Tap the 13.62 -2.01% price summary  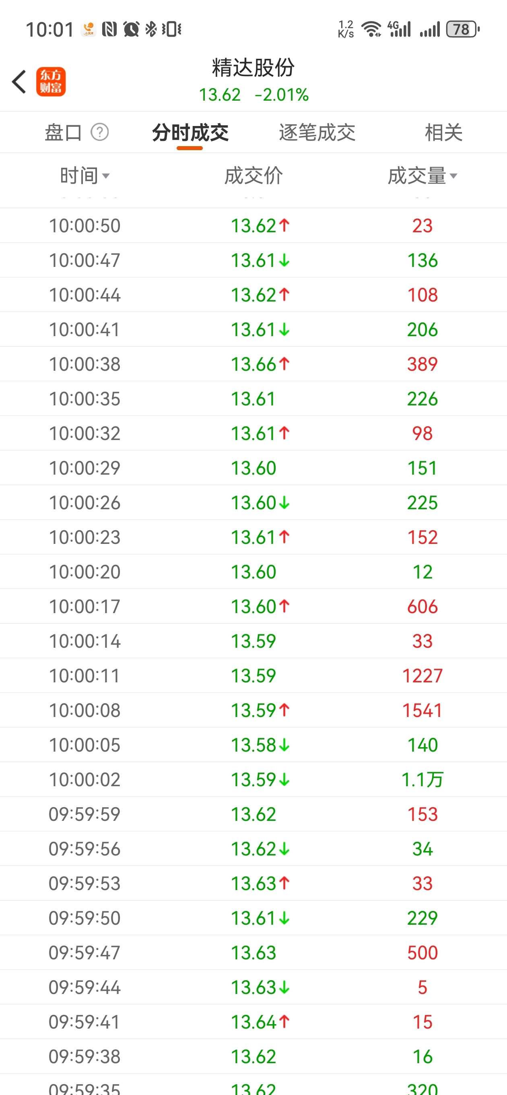[254, 95]
